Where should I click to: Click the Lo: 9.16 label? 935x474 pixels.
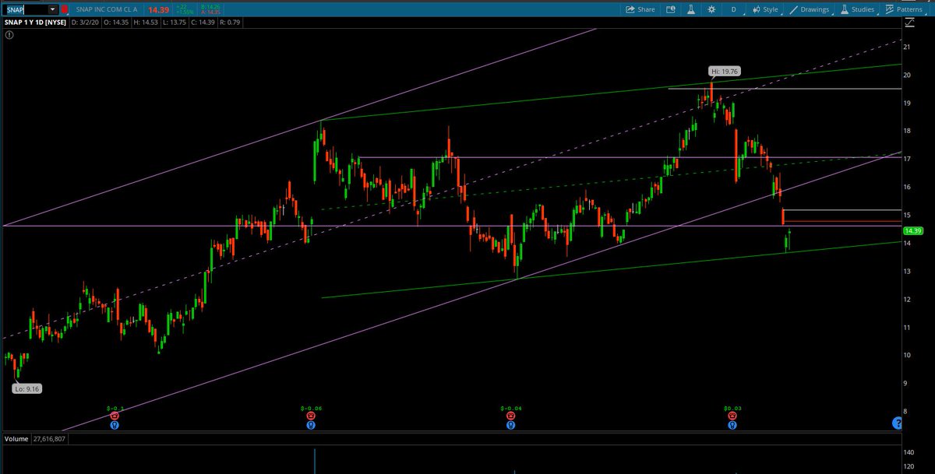pos(28,387)
